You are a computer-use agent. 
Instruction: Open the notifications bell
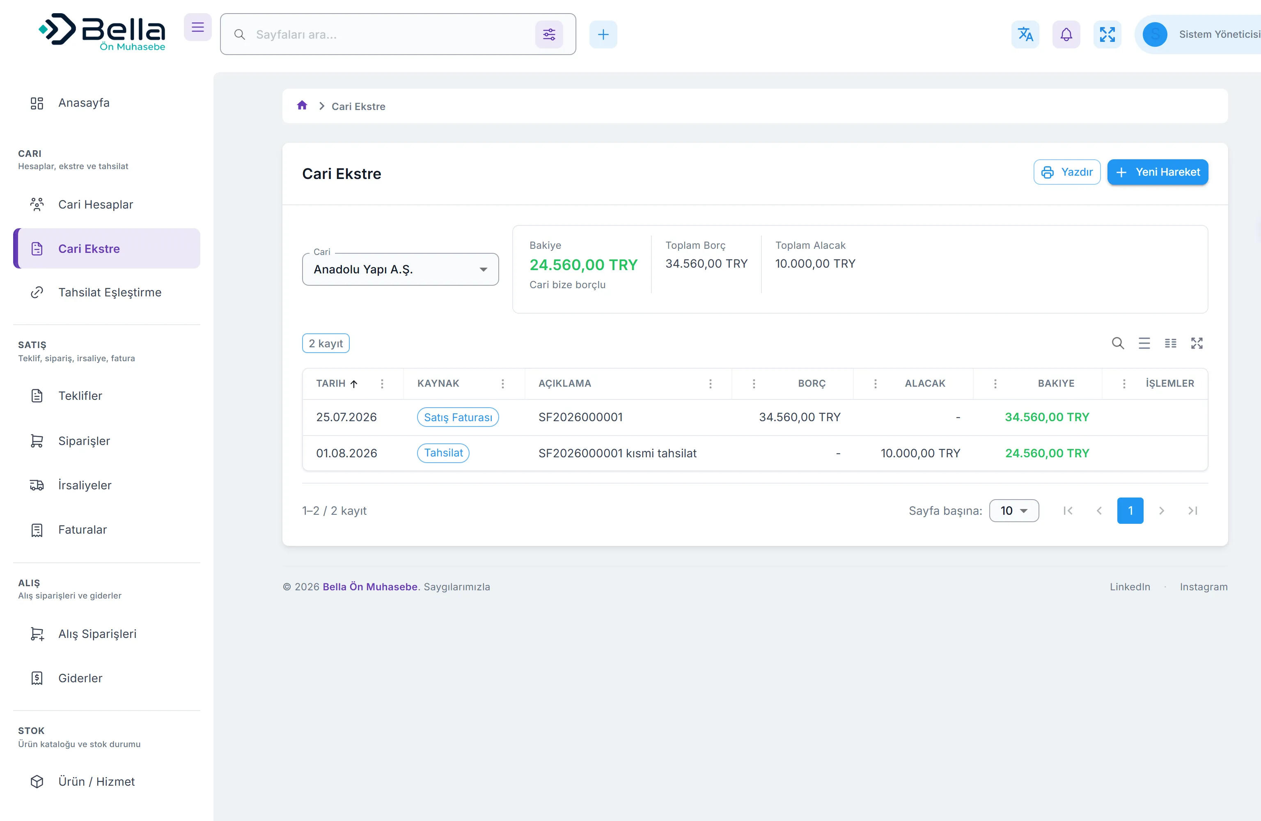pyautogui.click(x=1066, y=34)
